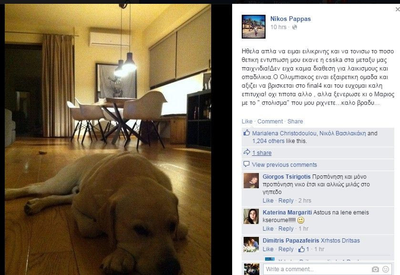Open the 1,204 others likes list
Viewport: 400px width, 275px height.
tap(268, 141)
